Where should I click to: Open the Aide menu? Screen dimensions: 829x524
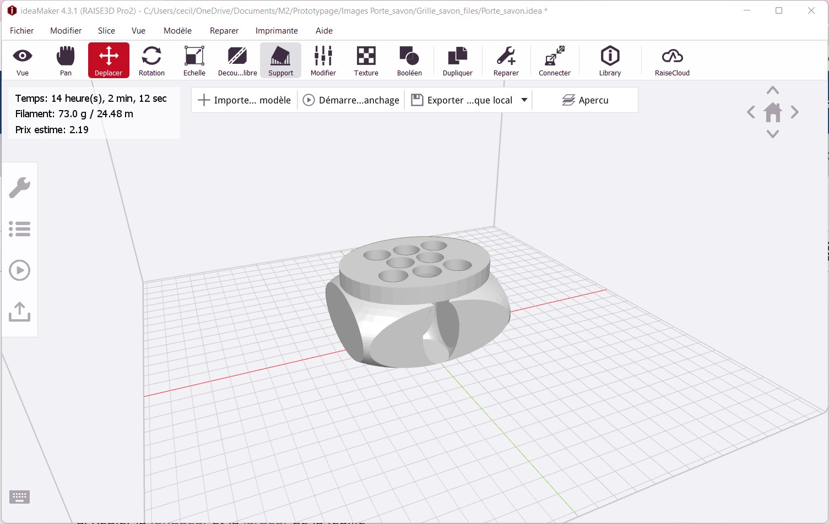pos(324,31)
